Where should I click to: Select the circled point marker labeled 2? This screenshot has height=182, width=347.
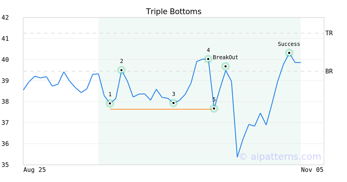coord(121,70)
